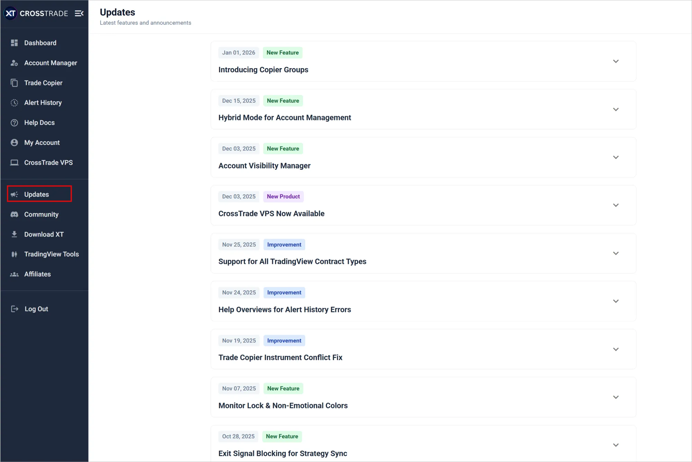Screen dimensions: 692x462
Task: Collapse the sidebar with the hamburger icon
Action: point(79,13)
